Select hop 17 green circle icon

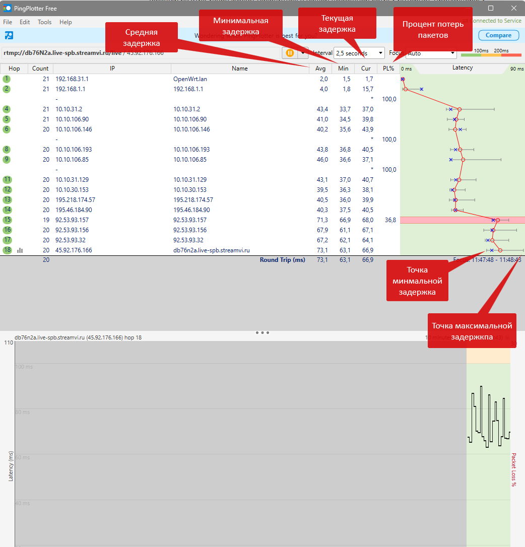click(x=7, y=240)
